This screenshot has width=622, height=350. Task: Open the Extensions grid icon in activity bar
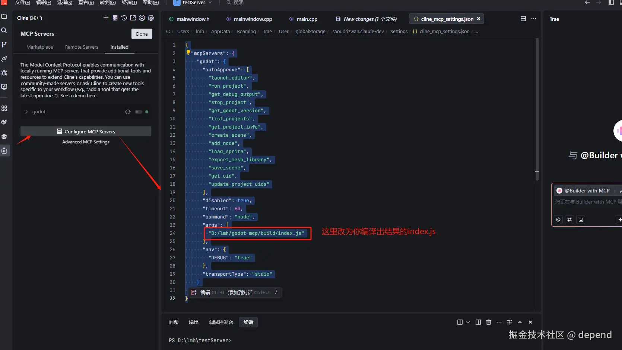(4, 108)
